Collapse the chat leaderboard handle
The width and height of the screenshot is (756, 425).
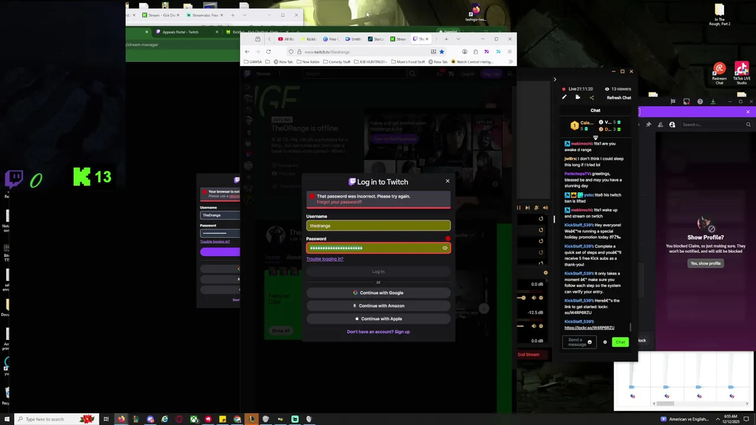coord(595,138)
